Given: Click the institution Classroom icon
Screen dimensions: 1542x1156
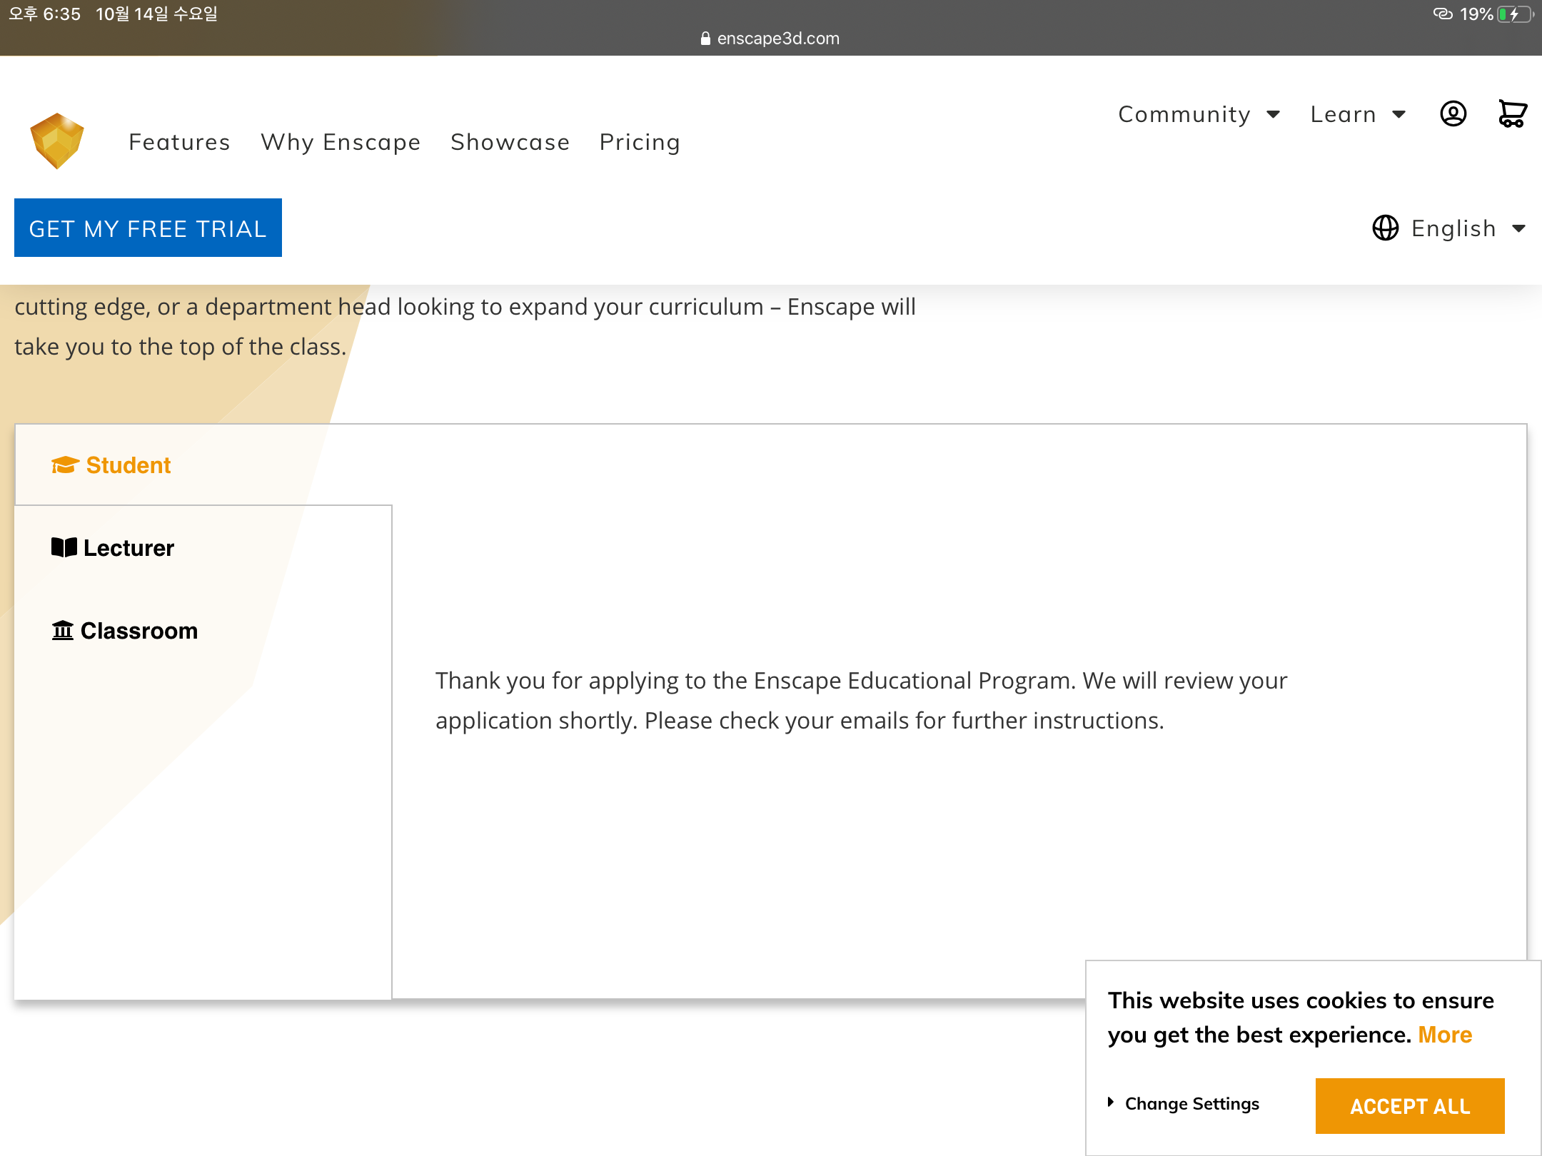Looking at the screenshot, I should point(63,631).
